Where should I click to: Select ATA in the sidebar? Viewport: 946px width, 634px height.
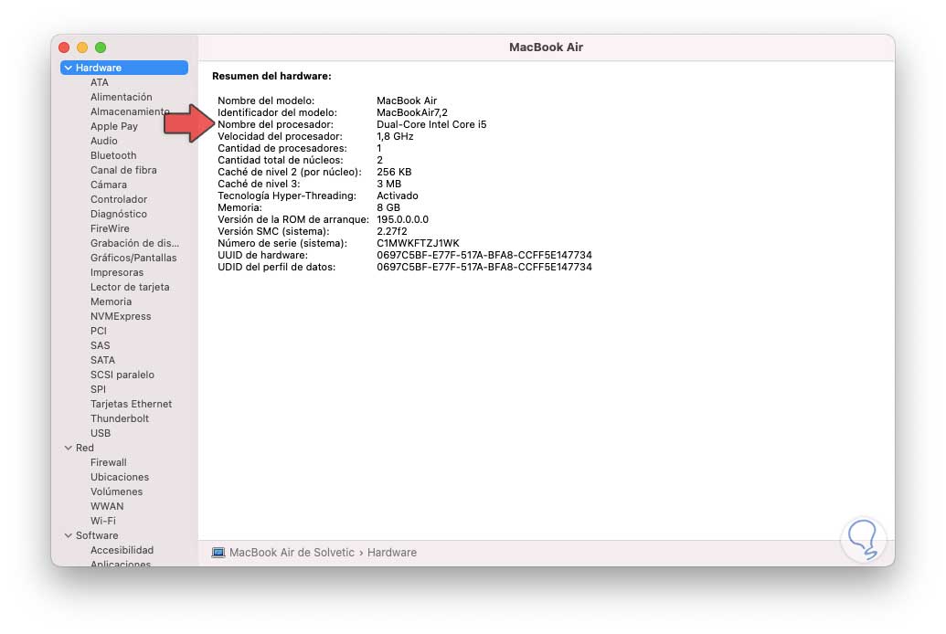[x=100, y=82]
